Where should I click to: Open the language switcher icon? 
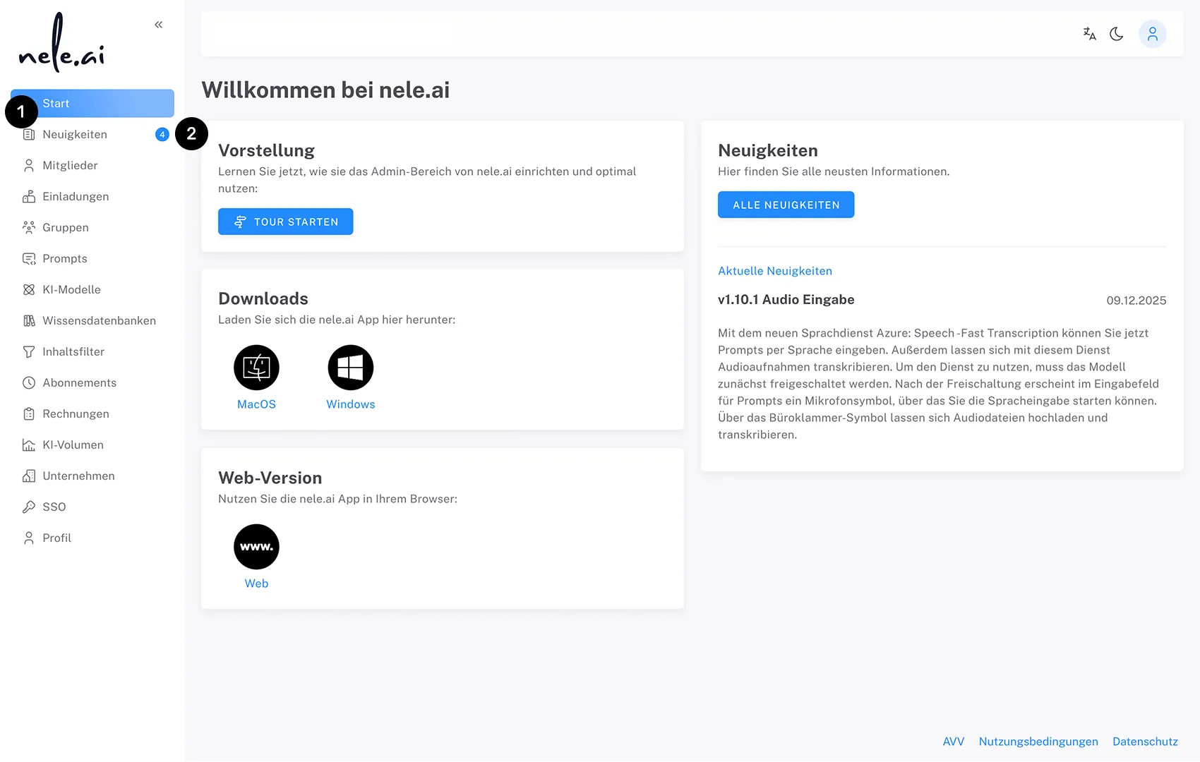pos(1089,33)
